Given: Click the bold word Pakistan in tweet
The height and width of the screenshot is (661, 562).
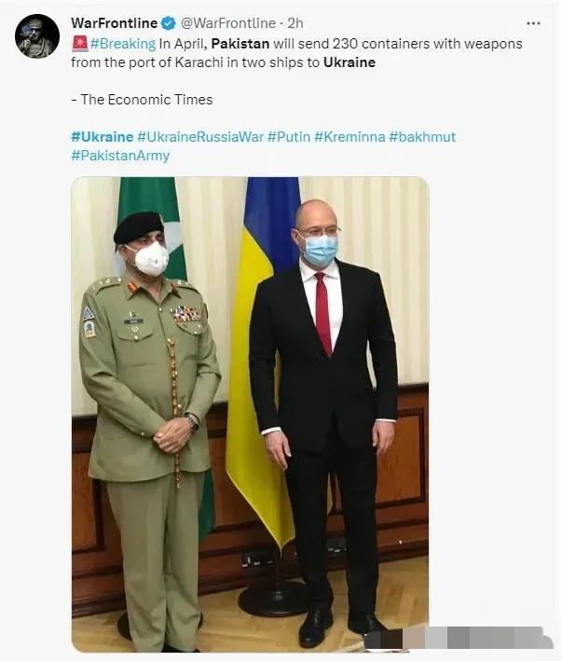Looking at the screenshot, I should click(240, 44).
